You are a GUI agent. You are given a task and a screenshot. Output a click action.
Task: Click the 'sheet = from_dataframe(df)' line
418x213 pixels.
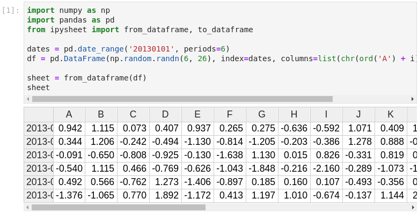(86, 78)
